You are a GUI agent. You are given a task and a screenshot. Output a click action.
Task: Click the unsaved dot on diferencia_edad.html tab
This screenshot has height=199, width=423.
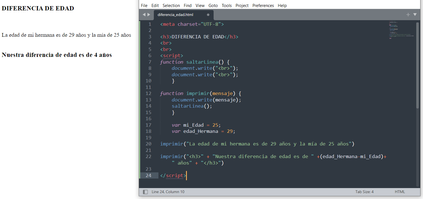208,15
